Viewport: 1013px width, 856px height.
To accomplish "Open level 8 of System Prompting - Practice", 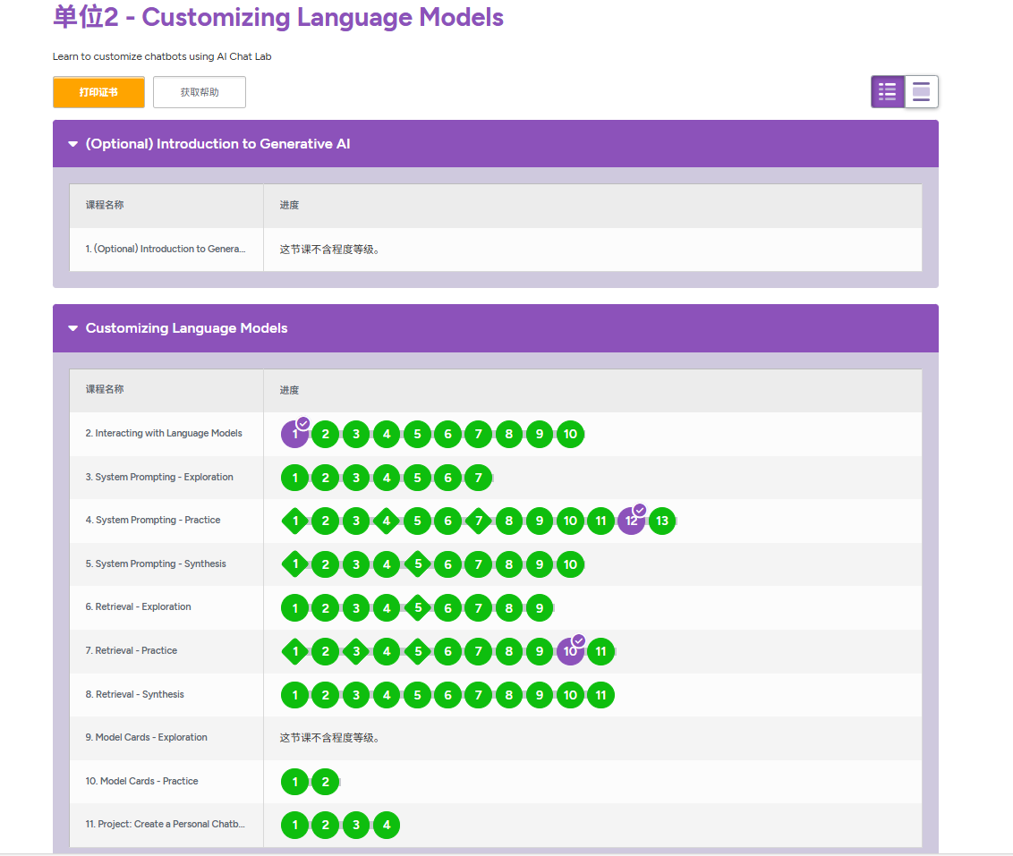I will coord(509,521).
